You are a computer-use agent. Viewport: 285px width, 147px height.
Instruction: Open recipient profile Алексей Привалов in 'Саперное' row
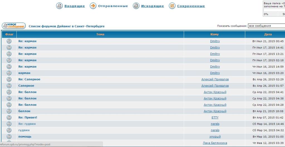coord(215,86)
